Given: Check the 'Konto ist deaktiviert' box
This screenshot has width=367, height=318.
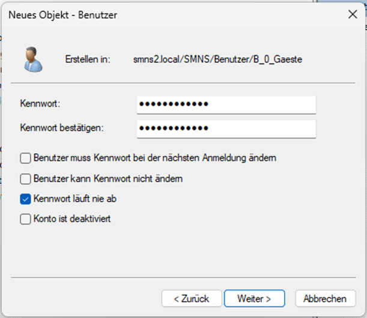Looking at the screenshot, I should point(25,220).
